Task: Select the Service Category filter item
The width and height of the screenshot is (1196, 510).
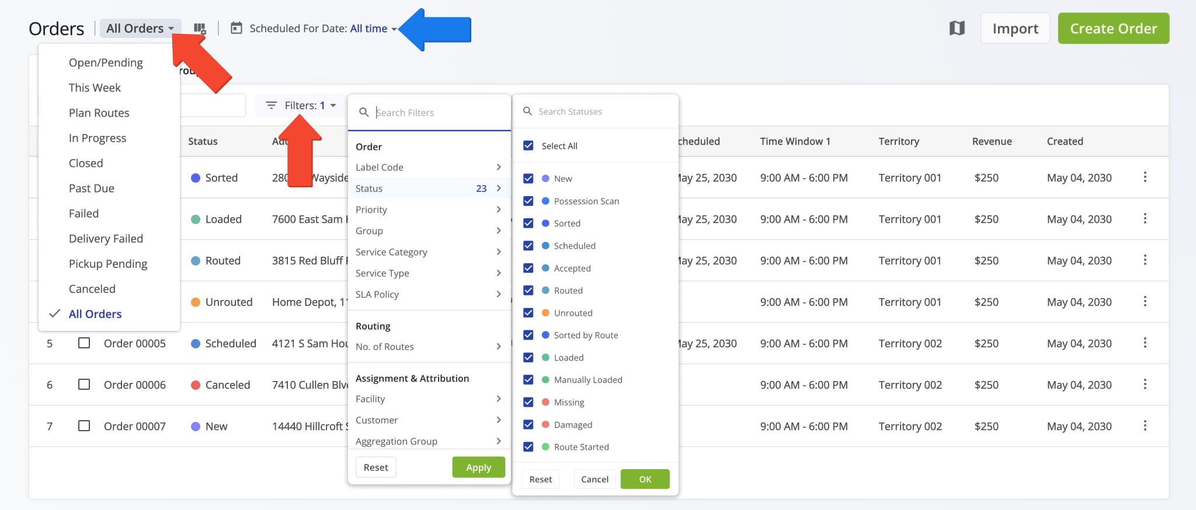Action: [x=429, y=252]
